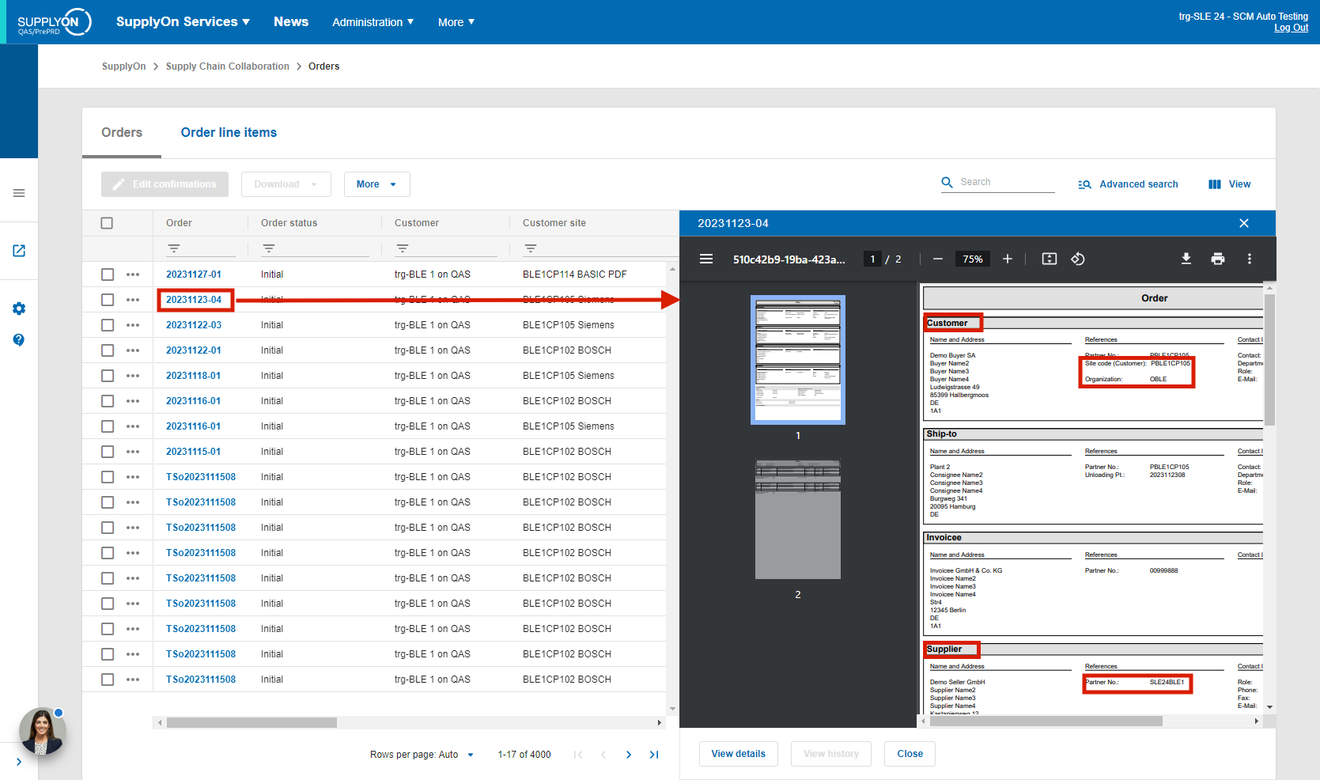Open the chat assistant avatar
Viewport: 1320px width, 780px height.
(42, 731)
